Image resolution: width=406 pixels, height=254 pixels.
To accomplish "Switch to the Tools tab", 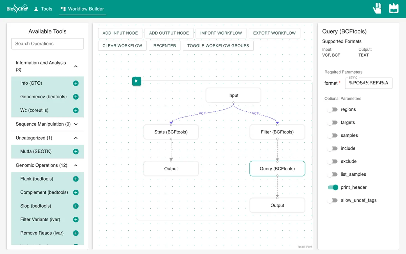I will [43, 9].
